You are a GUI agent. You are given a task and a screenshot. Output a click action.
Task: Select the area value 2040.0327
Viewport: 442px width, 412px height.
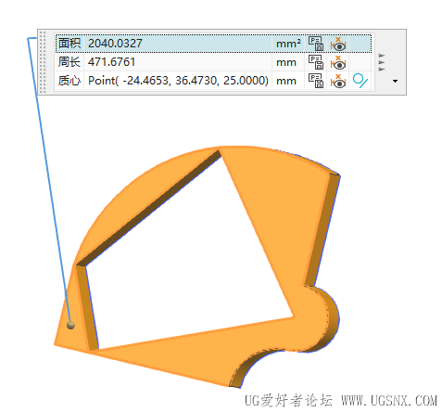[x=115, y=44]
